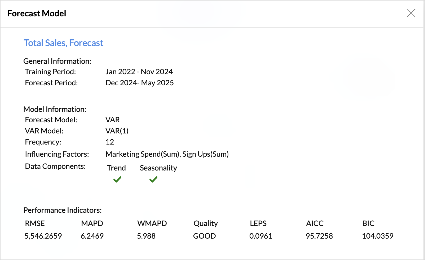Click the WMAPD value 5.988
This screenshot has width=425, height=260.
coord(146,236)
